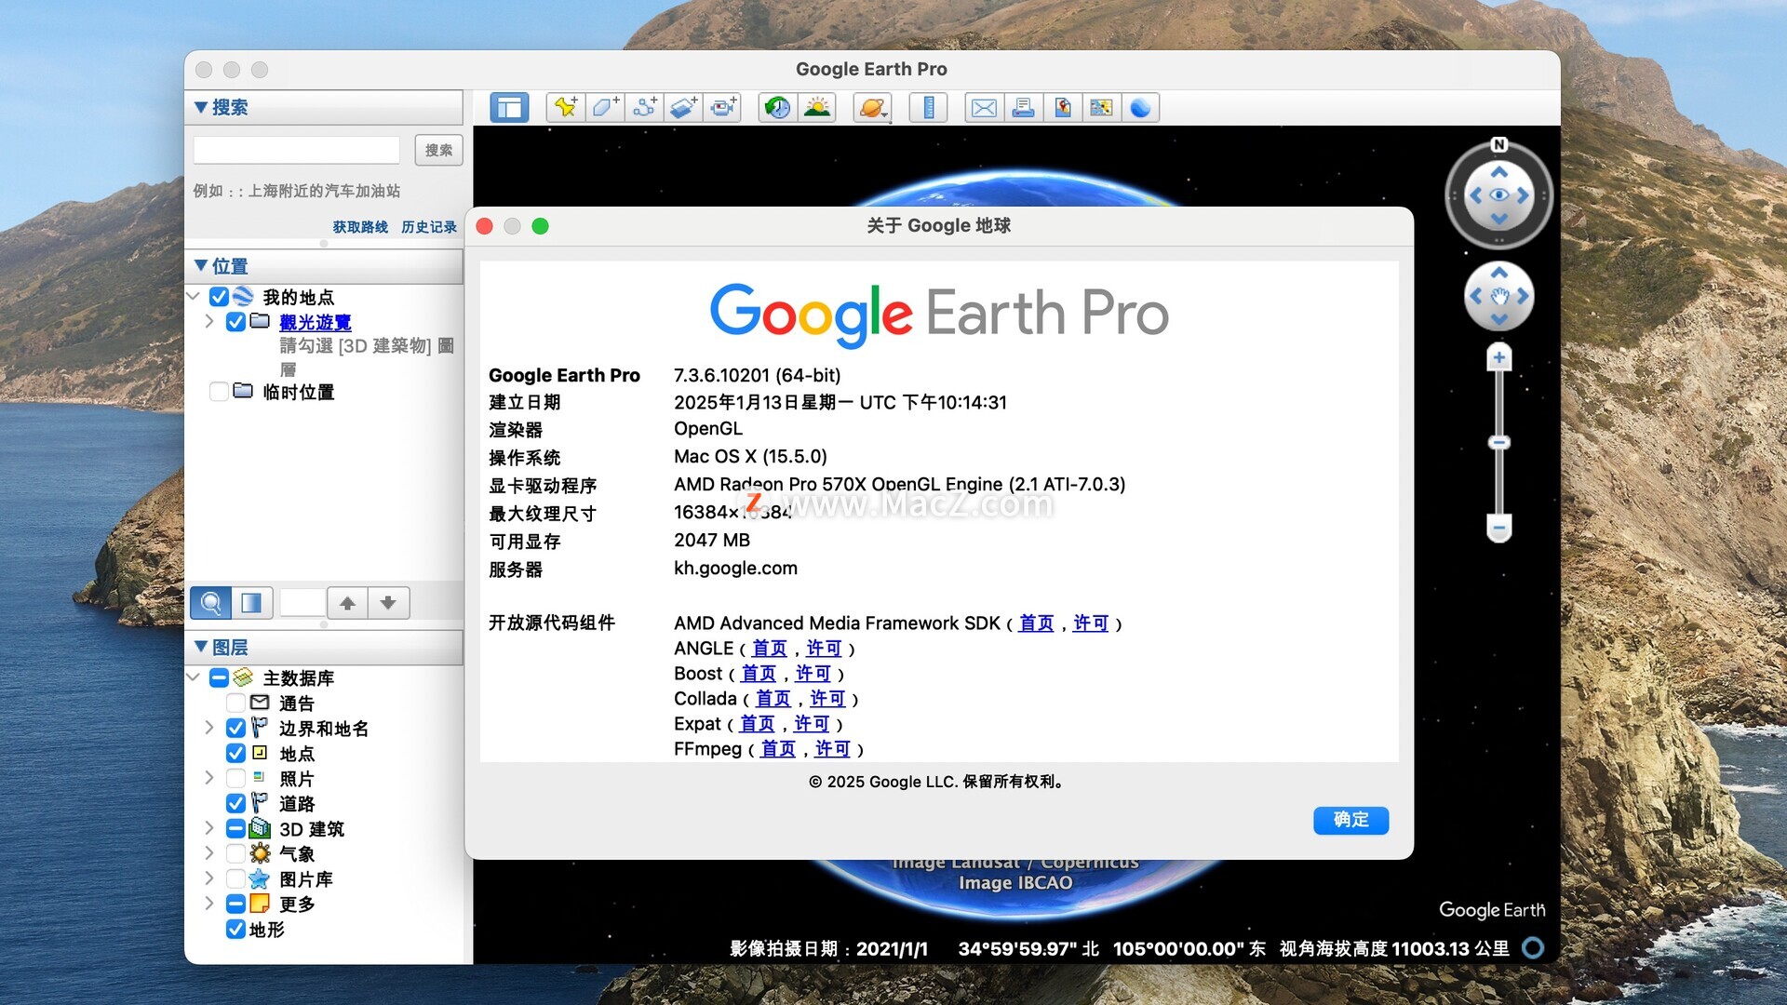
Task: Expand the 3D 建筑 layer group
Action: tap(209, 828)
